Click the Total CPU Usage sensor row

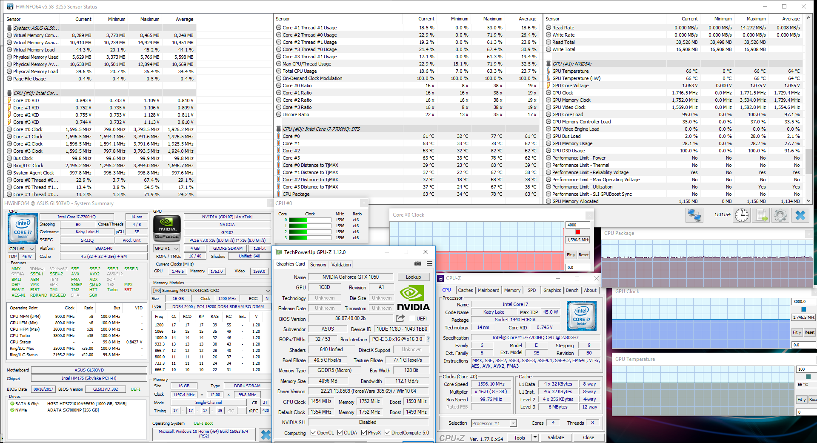click(x=406, y=71)
